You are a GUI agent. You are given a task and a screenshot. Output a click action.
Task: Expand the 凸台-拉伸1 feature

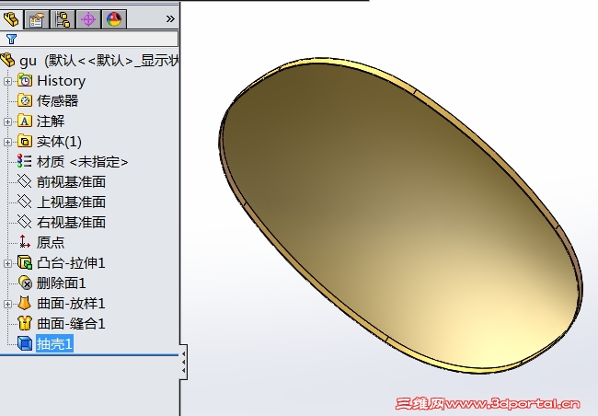click(x=7, y=263)
